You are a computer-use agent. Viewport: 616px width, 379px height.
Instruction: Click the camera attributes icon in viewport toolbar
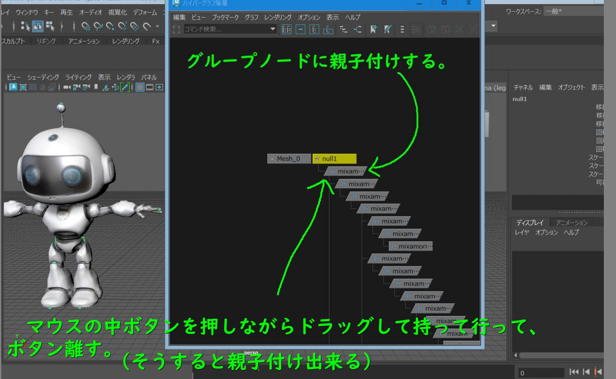(86, 87)
